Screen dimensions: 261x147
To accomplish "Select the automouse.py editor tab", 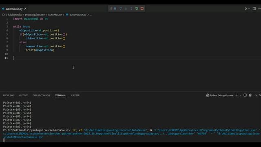I will click(14, 9).
